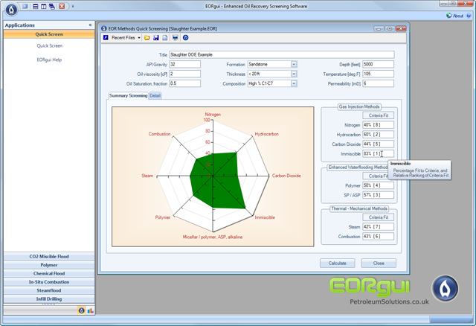This screenshot has height=326, width=476.
Task: Switch to Steamflood section
Action: [x=49, y=290]
